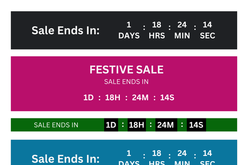
Task: Click the 24M value in pink banner
Action: pos(139,98)
